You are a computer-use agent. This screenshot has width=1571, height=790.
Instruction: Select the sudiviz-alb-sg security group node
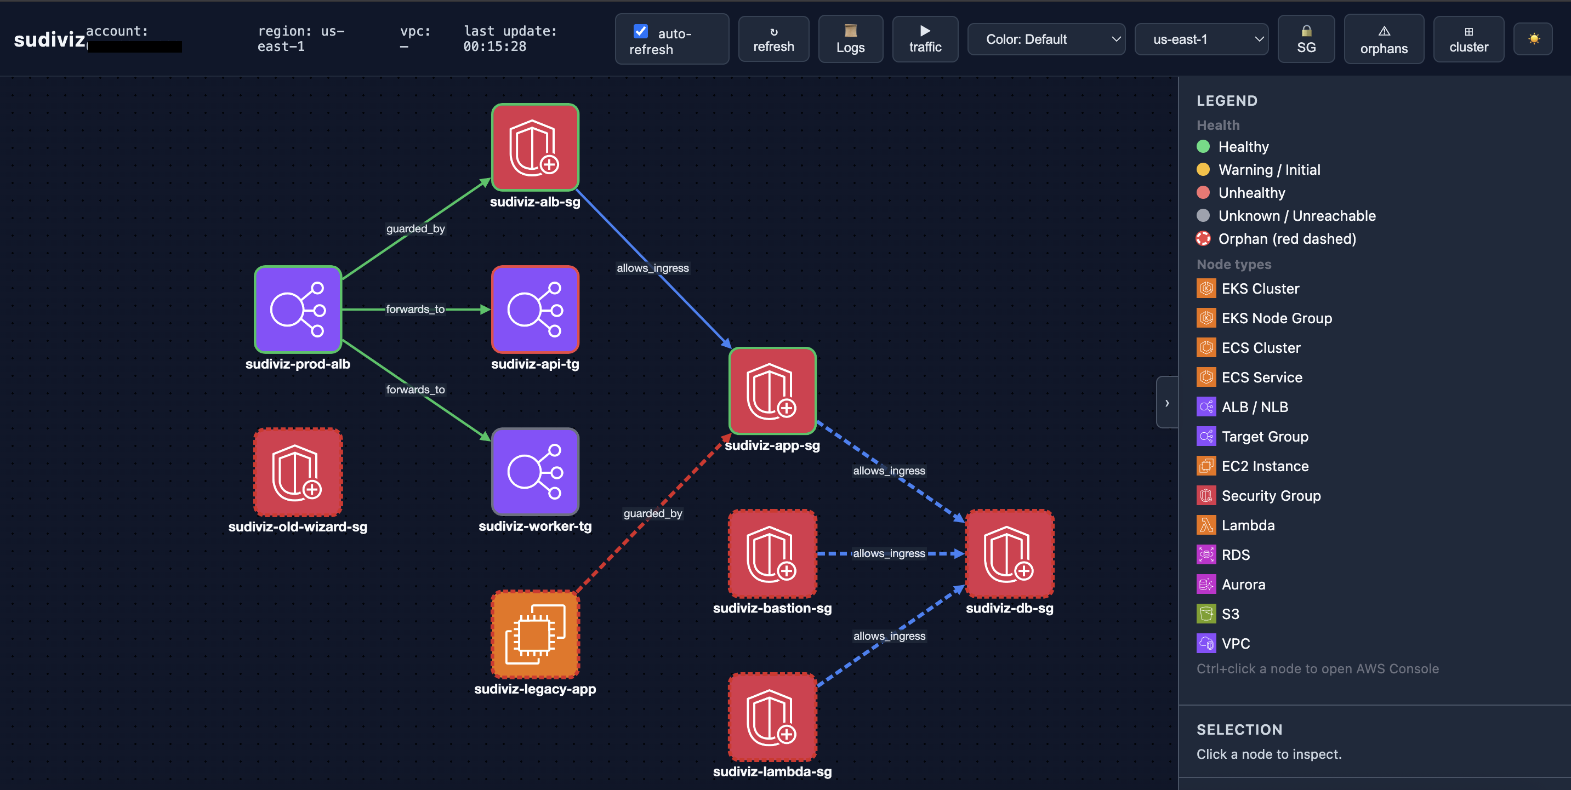coord(535,147)
